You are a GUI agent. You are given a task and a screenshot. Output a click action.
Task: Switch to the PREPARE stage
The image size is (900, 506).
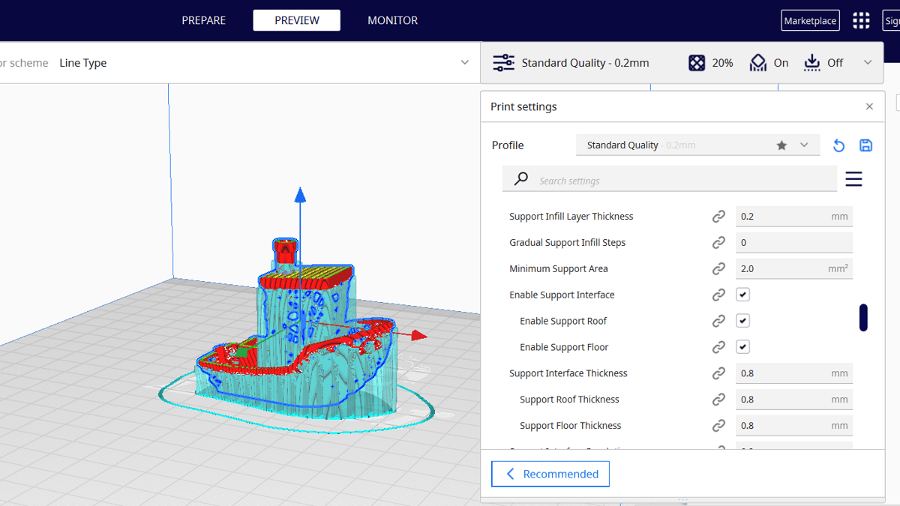pos(203,20)
